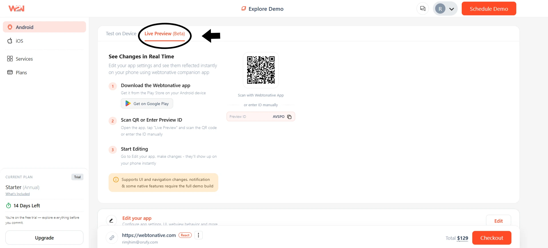548x248 pixels.
Task: Click the Starter (Annual) plan name
Action: click(23, 187)
